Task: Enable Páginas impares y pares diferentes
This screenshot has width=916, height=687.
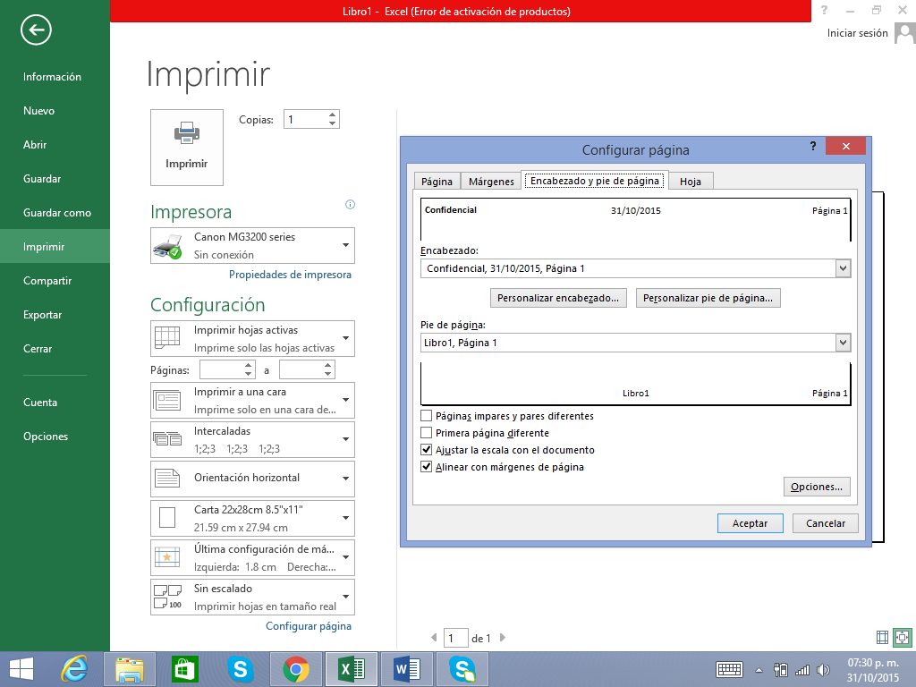Action: [427, 416]
